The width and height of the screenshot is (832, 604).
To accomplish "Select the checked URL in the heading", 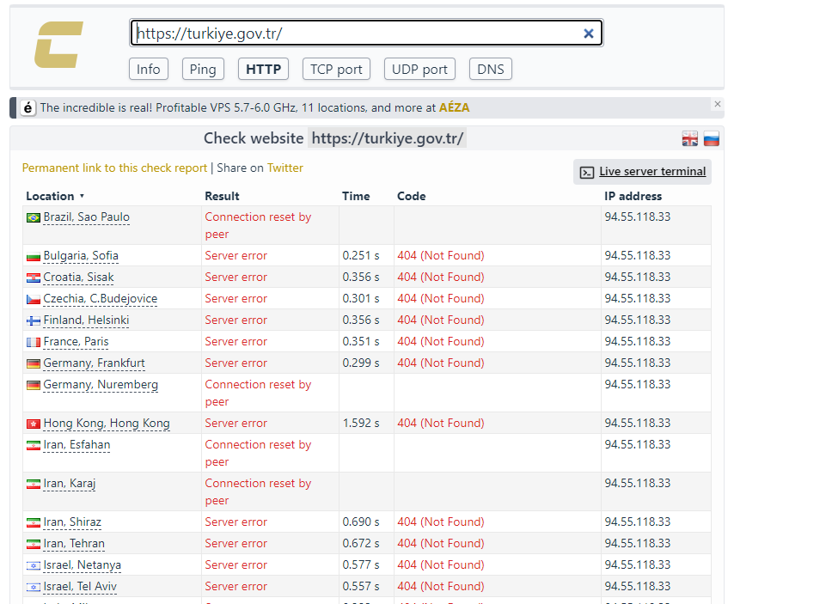I will click(x=388, y=138).
